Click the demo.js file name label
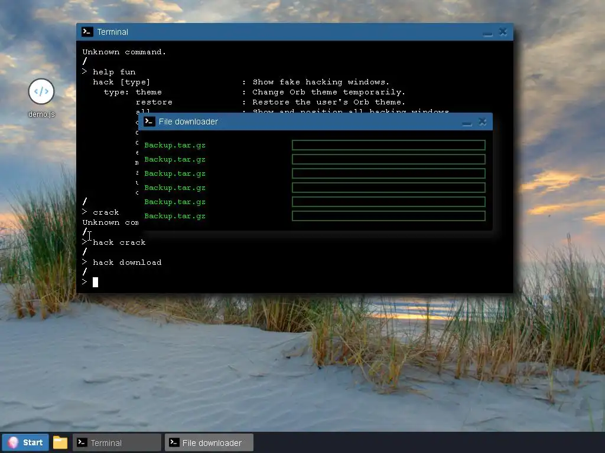The height and width of the screenshot is (453, 605). (41, 114)
